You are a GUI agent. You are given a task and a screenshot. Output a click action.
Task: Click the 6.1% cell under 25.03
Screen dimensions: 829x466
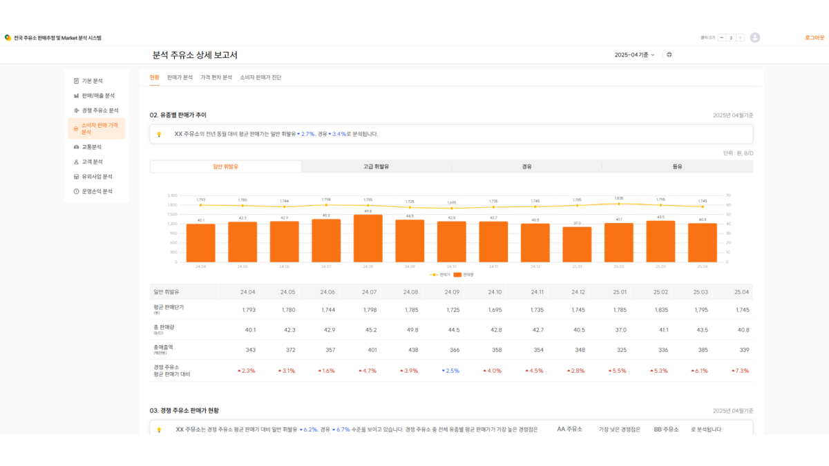tap(698, 371)
